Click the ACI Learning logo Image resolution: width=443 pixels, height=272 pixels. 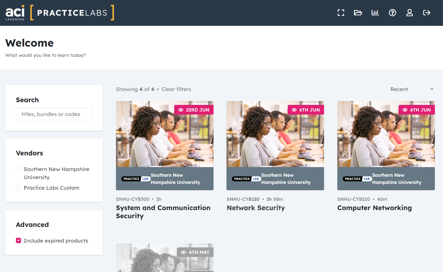coord(15,13)
